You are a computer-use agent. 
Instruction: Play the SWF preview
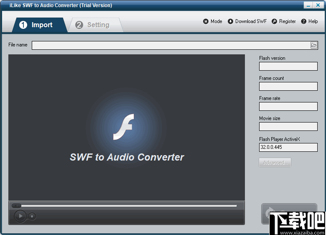point(20,216)
